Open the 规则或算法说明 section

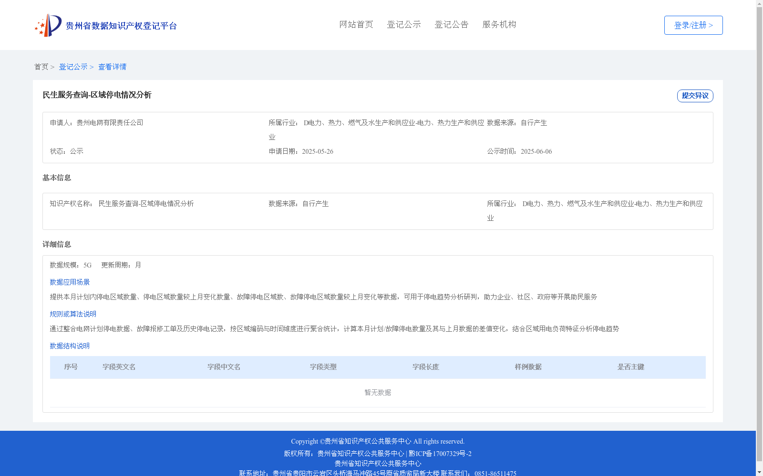72,314
